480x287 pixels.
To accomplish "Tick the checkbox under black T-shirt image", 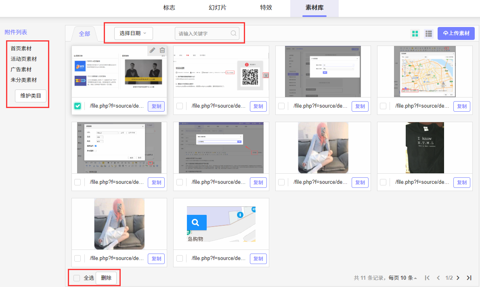I will [383, 182].
